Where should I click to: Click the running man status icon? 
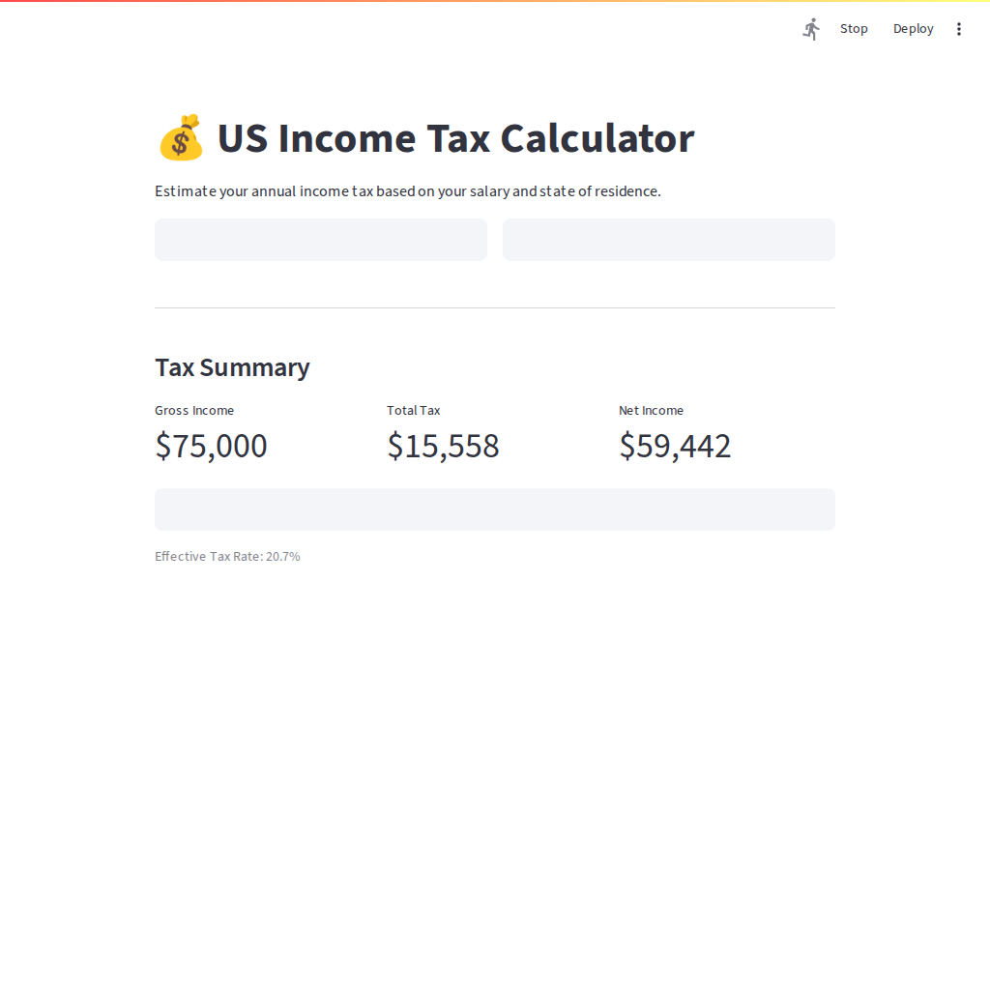pos(811,29)
